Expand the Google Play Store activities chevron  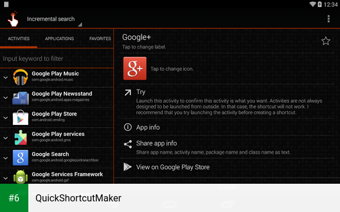pos(6,118)
